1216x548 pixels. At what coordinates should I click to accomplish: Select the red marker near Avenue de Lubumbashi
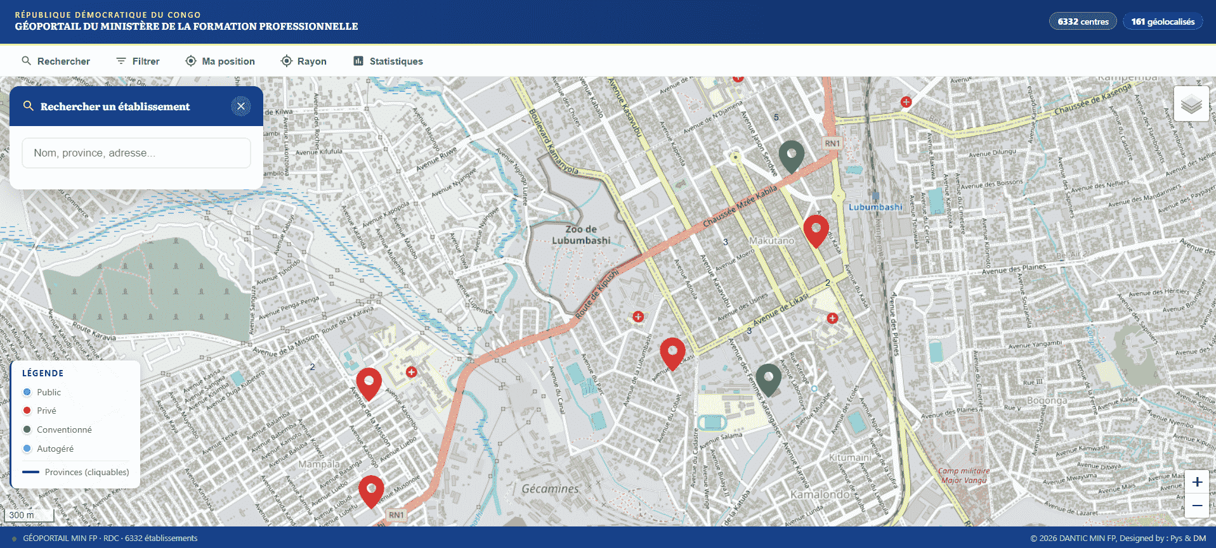[x=672, y=354]
